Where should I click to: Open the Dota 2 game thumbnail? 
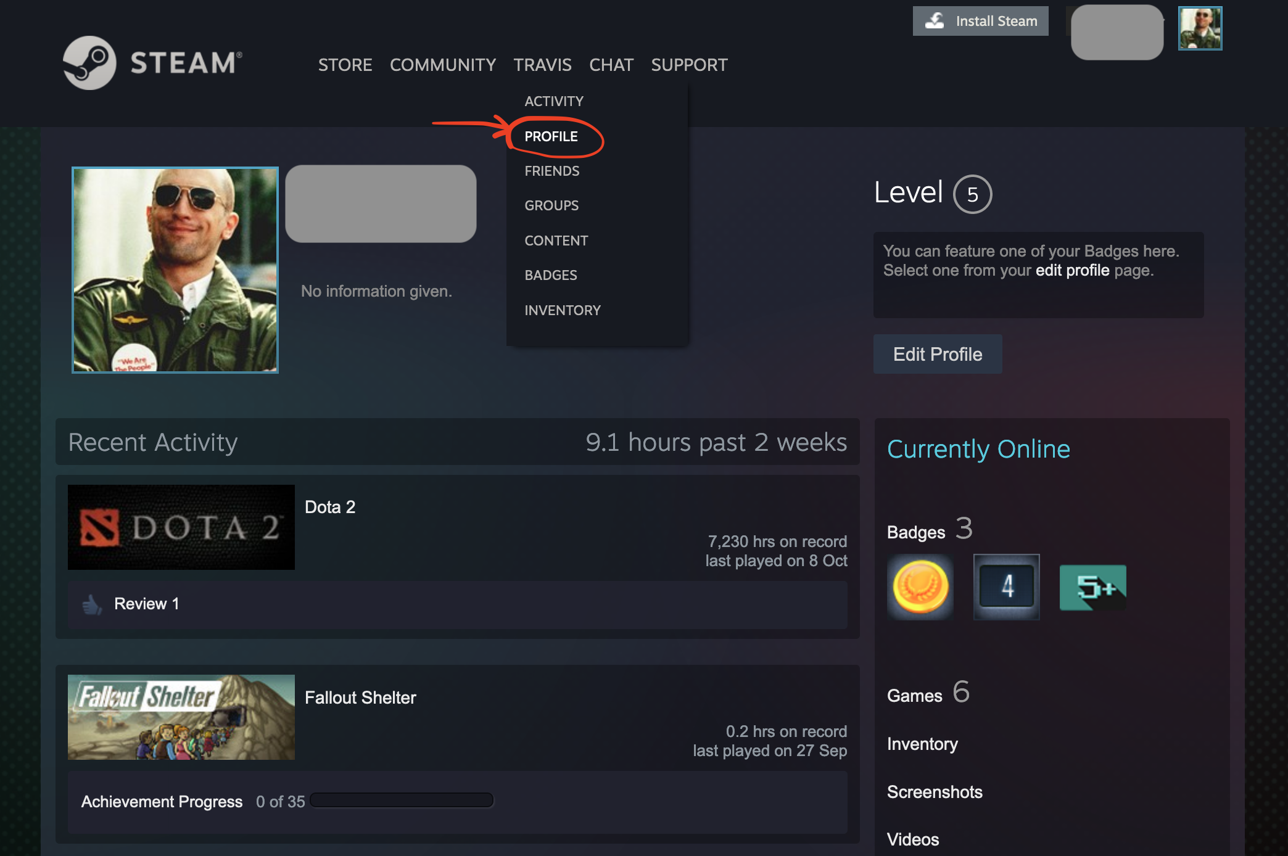coord(181,527)
